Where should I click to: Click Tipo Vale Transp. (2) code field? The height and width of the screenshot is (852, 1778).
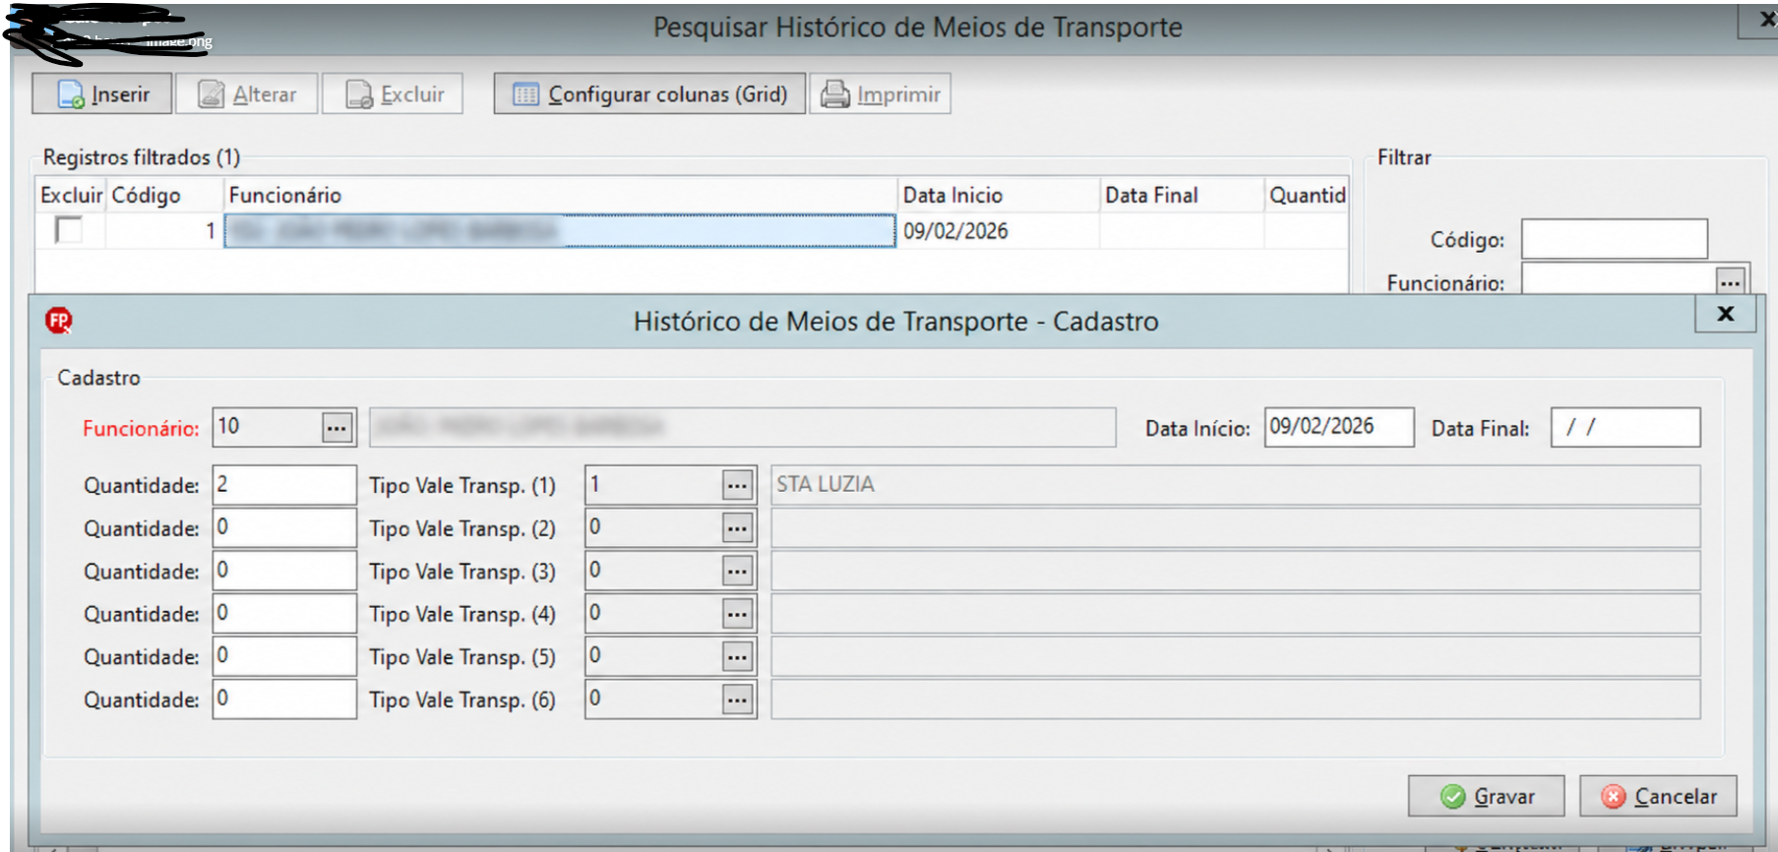(653, 527)
